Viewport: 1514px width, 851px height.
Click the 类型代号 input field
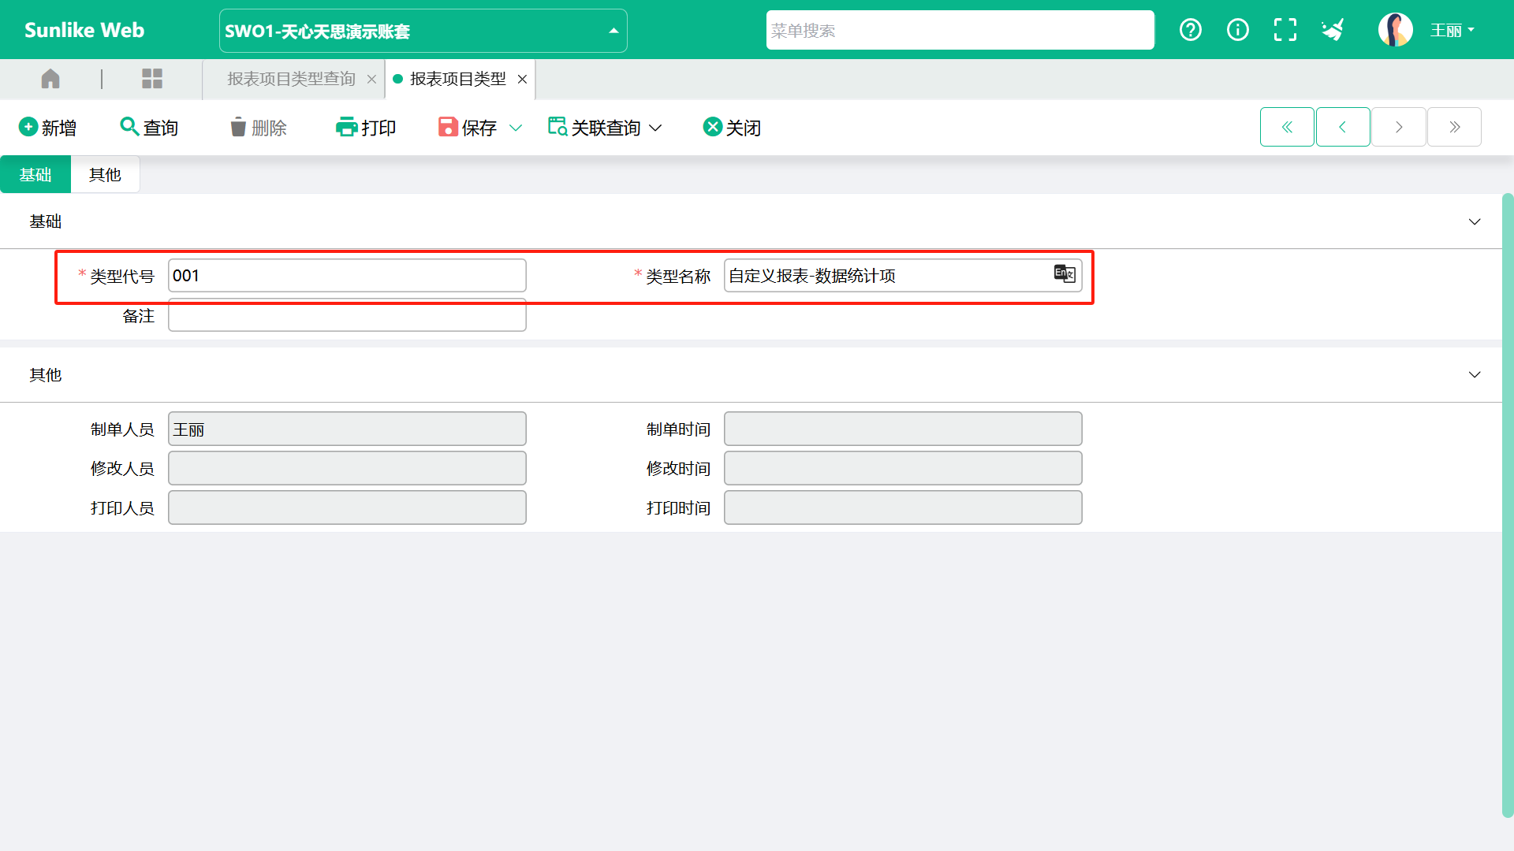click(347, 276)
